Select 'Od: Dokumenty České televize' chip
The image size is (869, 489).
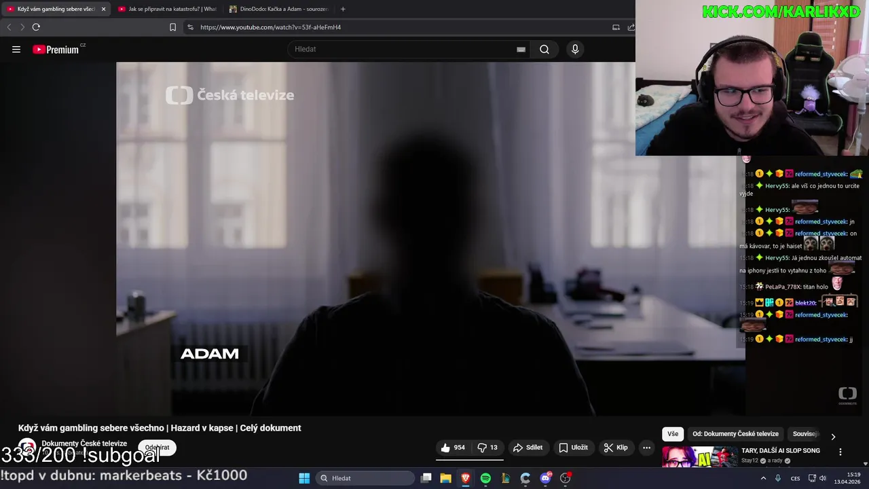click(x=735, y=434)
